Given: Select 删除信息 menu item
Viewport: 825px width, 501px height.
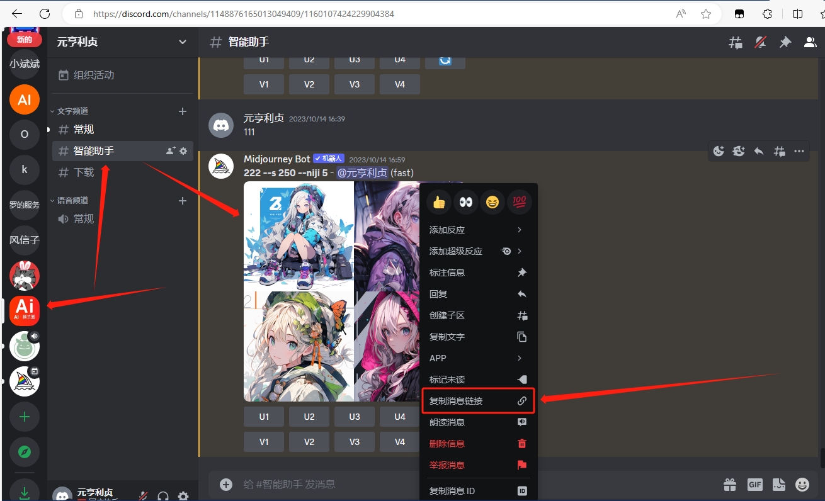Looking at the screenshot, I should [x=479, y=444].
